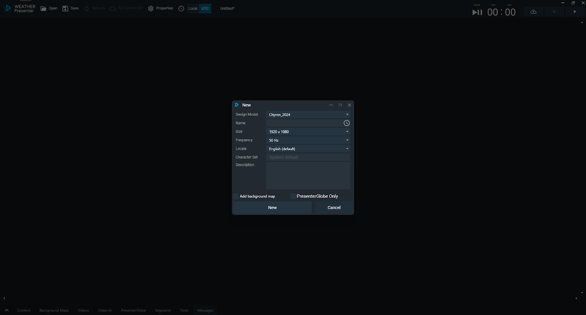Click the clock icon in Name field

click(x=346, y=123)
